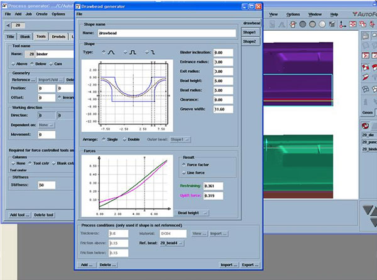Click the Bead height value field
The width and height of the screenshot is (377, 280).
[x=223, y=81]
